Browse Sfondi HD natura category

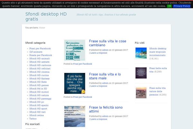tap(39, 95)
